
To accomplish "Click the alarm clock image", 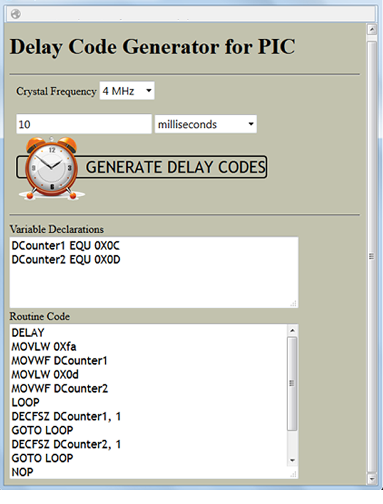I will 52,168.
